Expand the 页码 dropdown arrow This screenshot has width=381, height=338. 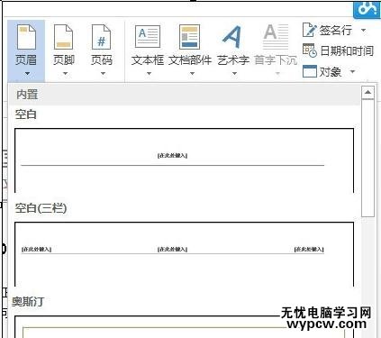pos(103,74)
